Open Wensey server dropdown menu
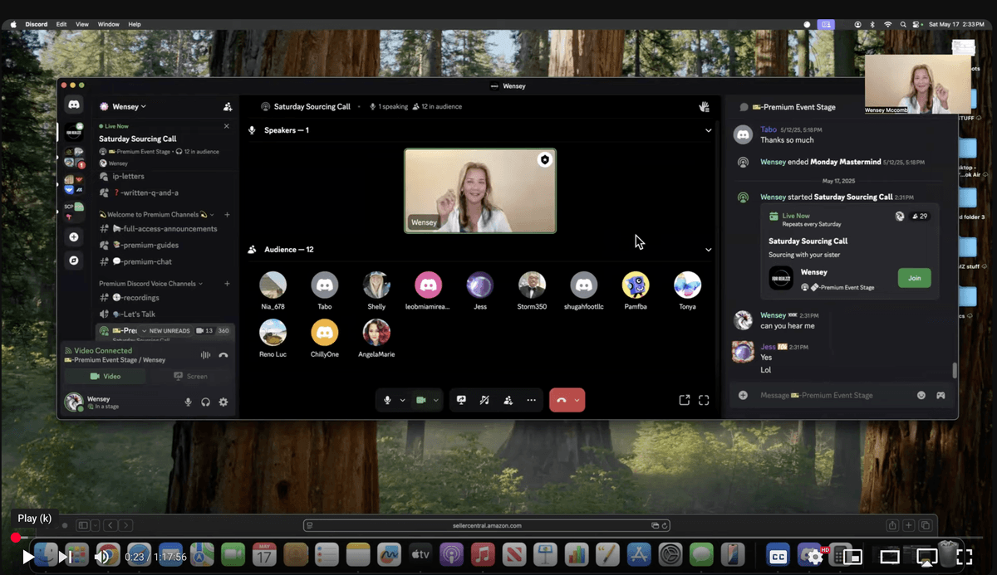The height and width of the screenshot is (575, 997). tap(123, 106)
